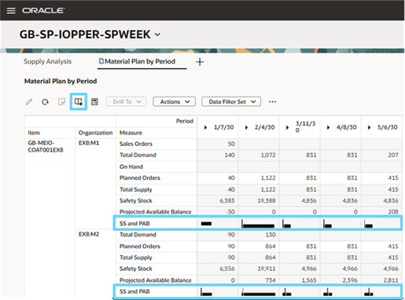Toggle the highlighted inline charts icon
This screenshot has height=300, width=405.
(79, 101)
